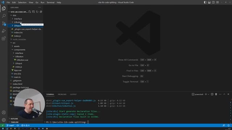This screenshot has width=232, height=130.
Task: Expand the TIMELINE section
Action: click(x=25, y=122)
